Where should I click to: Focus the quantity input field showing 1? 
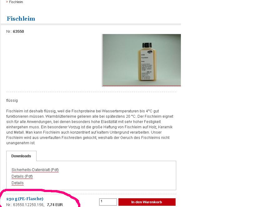pos(108,202)
